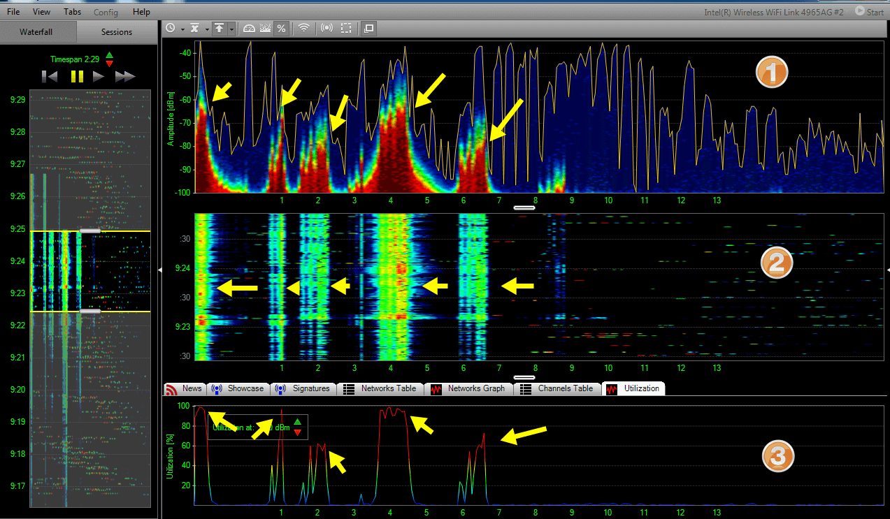The width and height of the screenshot is (890, 519).
Task: Toggle the utilization percentage display
Action: pos(281,28)
